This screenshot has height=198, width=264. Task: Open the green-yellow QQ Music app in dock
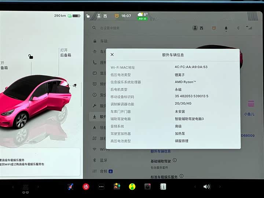tap(132, 187)
